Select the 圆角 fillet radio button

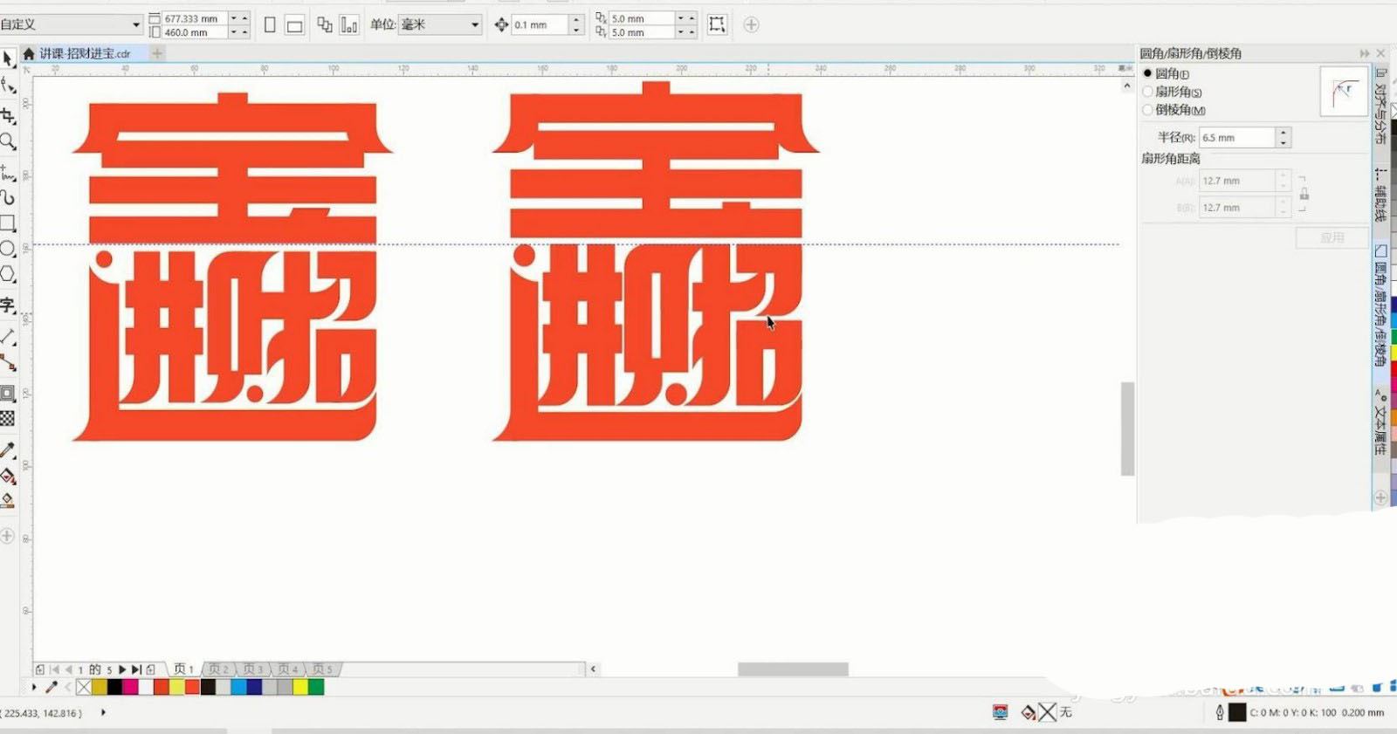1148,73
